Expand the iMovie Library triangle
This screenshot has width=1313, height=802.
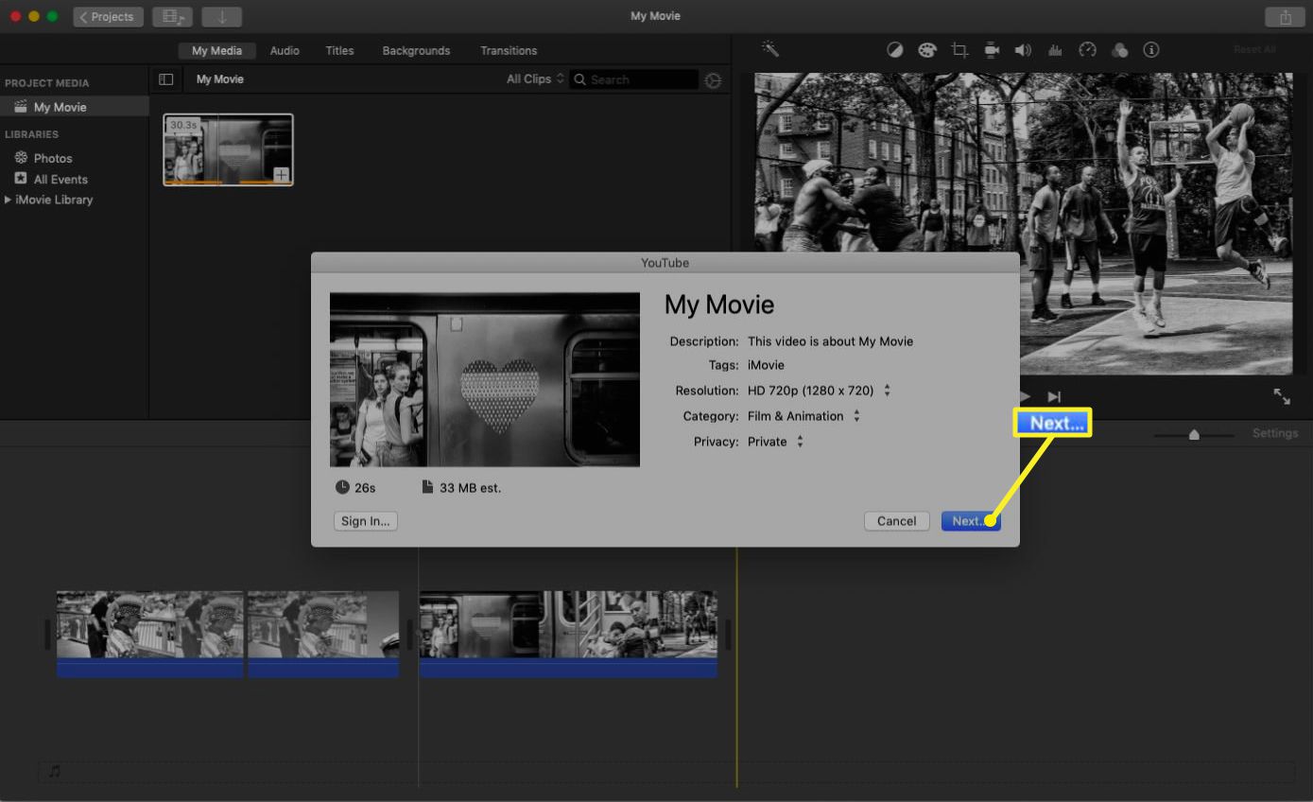(x=9, y=200)
